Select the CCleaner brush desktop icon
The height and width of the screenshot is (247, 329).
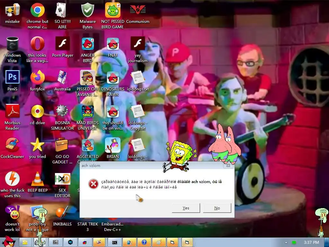(13, 145)
